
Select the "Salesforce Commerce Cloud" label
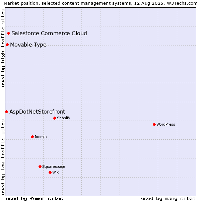coord(49,33)
